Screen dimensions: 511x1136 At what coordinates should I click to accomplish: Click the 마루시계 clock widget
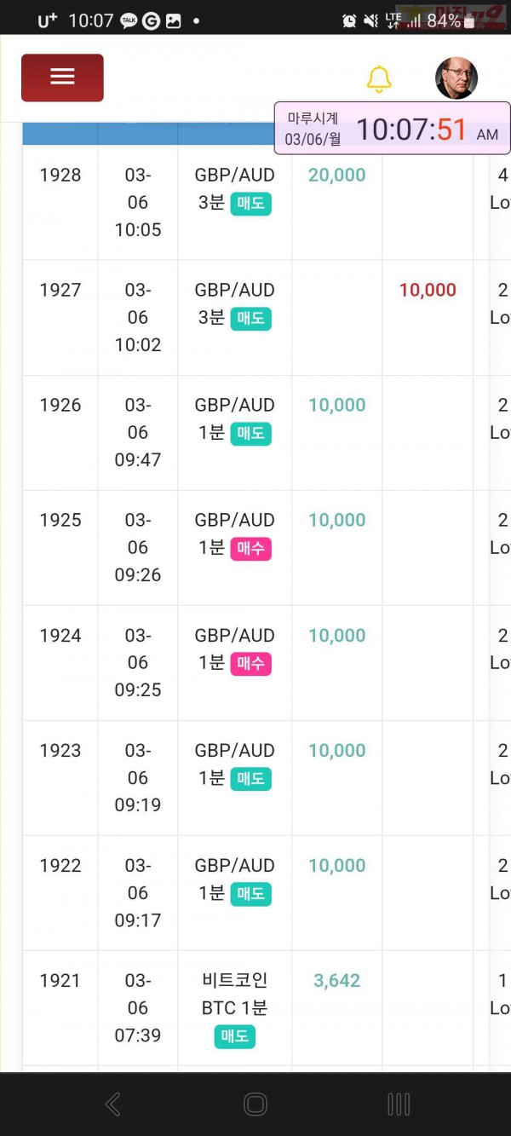391,128
